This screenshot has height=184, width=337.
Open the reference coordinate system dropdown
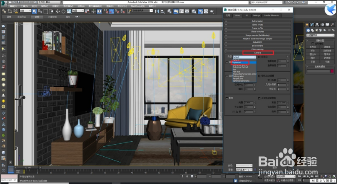(78, 10)
